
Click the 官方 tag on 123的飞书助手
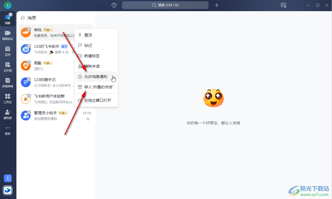64,46
